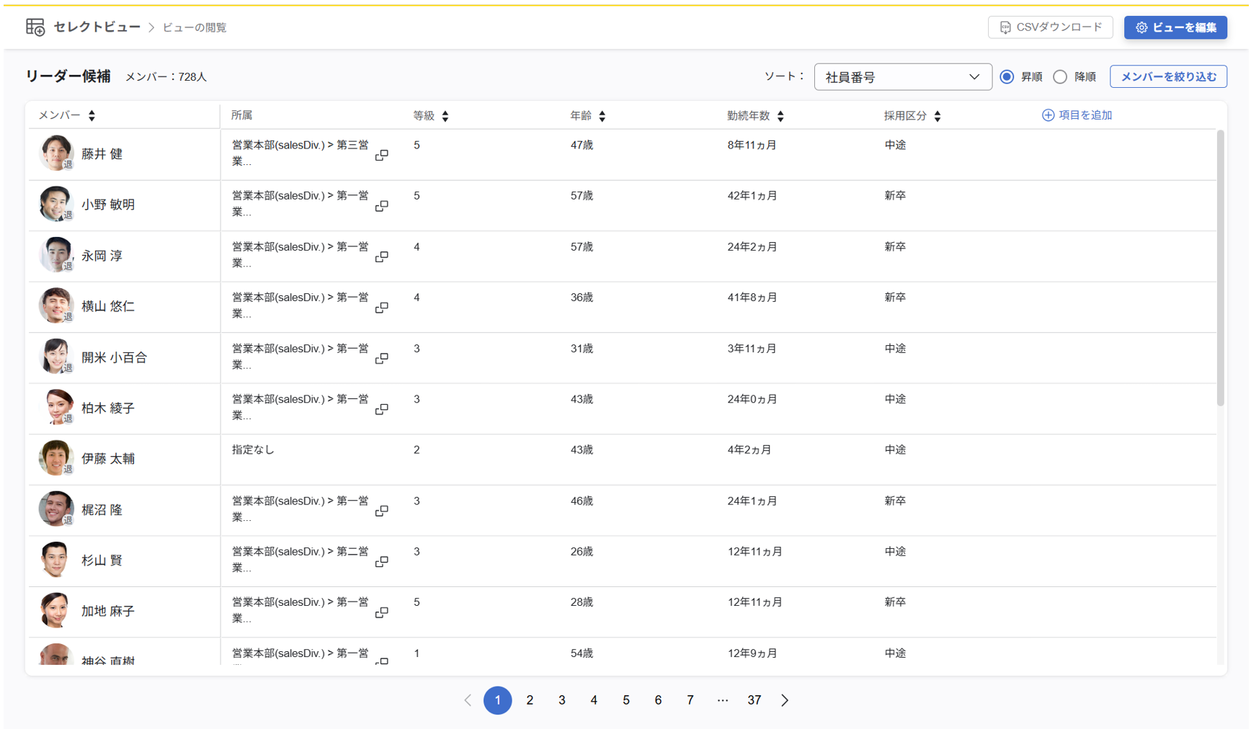Click sort arrows beside メンバー header
1251x729 pixels.
click(x=92, y=115)
